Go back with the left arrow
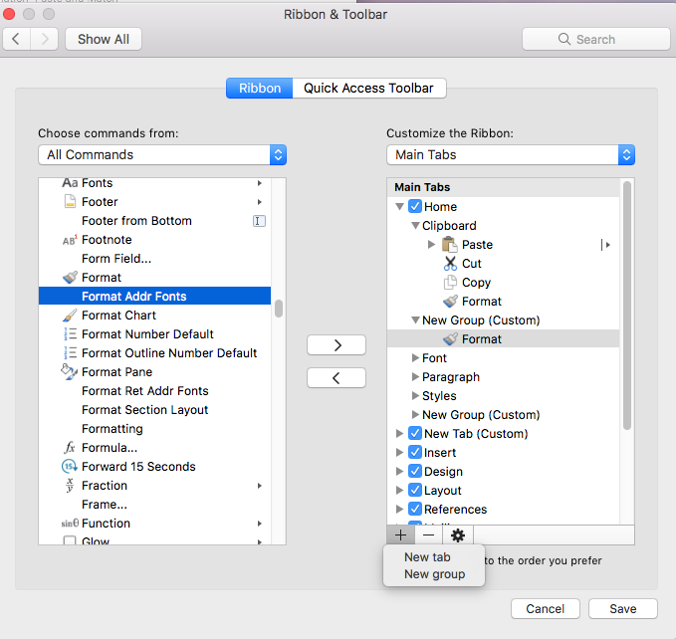Screen dimensions: 676x639 point(16,39)
